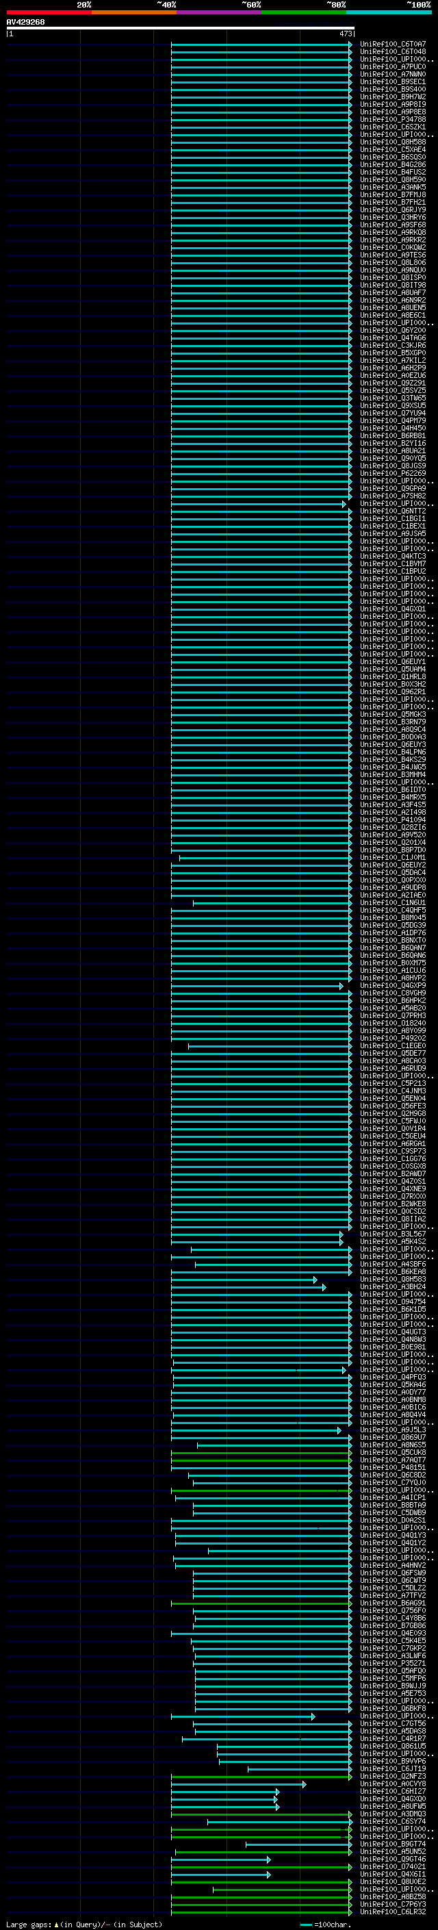Click hit label UniRef100_O18240

392,1024
